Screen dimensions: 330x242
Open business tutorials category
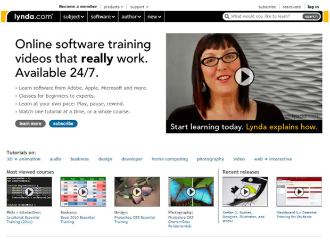(80, 159)
